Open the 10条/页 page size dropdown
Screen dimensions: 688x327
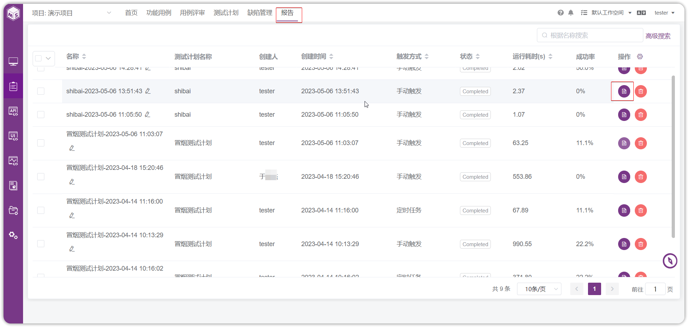[539, 289]
